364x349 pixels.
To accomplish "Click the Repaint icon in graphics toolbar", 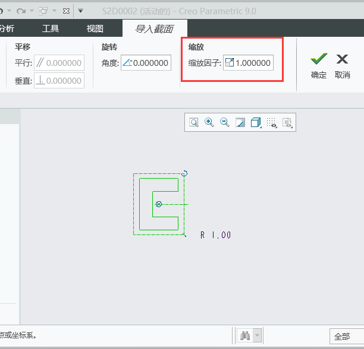I will tap(240, 122).
